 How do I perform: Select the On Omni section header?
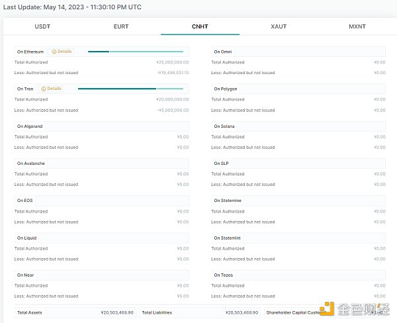point(223,52)
